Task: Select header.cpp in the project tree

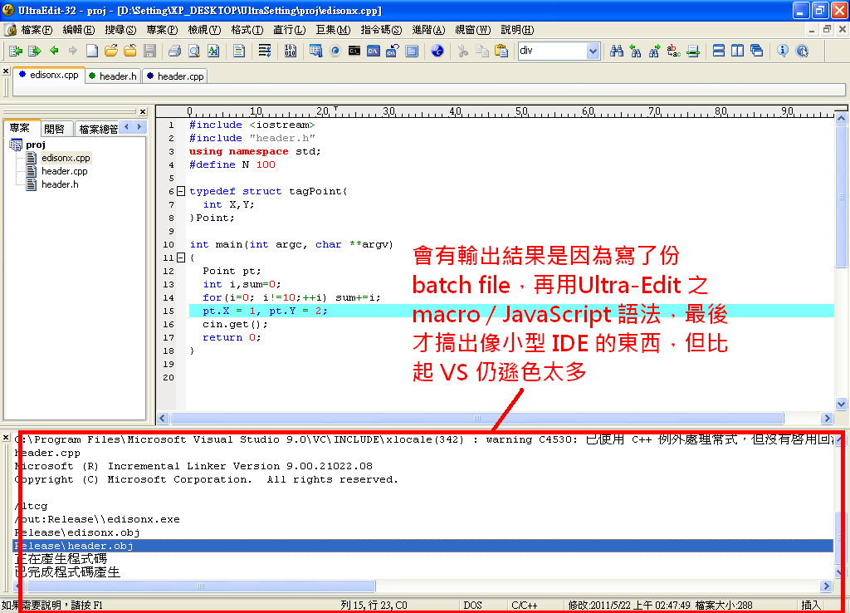Action: click(64, 171)
